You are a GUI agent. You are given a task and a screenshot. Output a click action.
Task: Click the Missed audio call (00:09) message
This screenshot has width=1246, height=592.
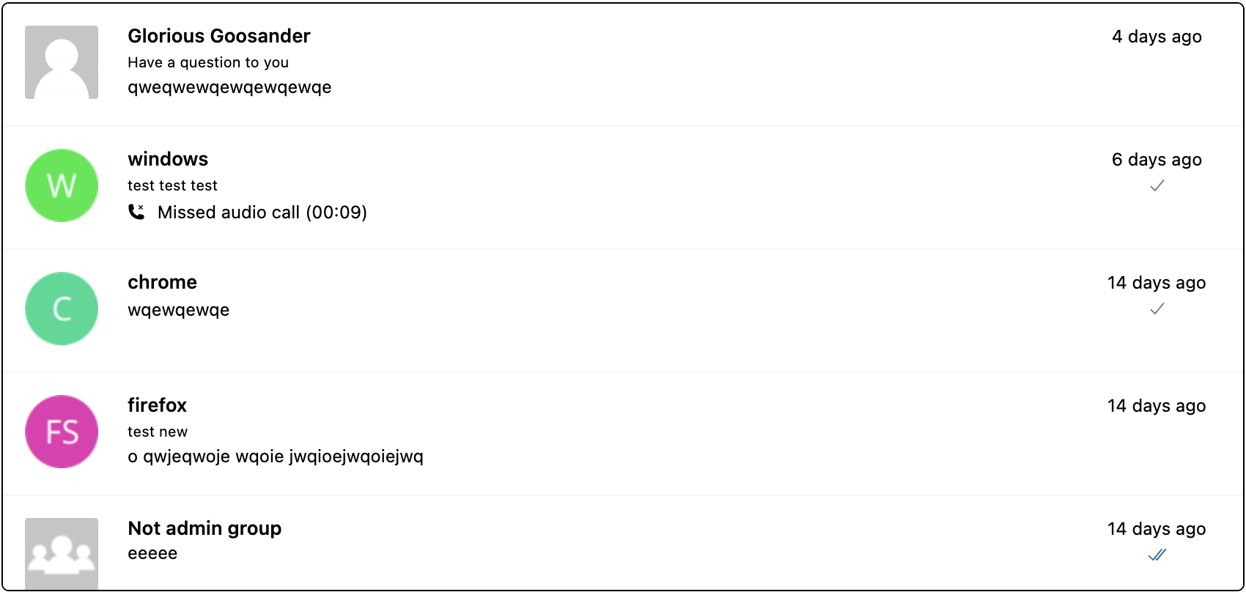[262, 212]
